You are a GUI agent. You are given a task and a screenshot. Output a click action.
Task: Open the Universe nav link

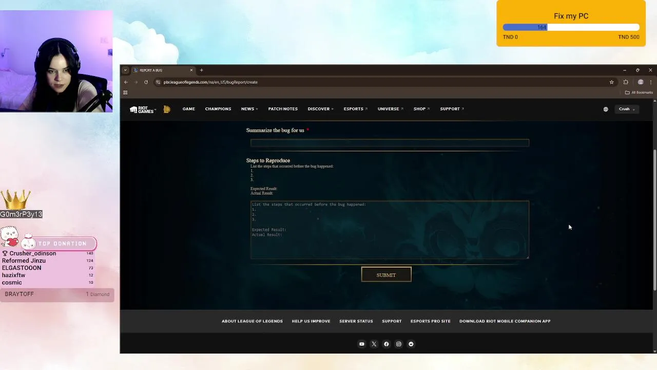coord(391,109)
